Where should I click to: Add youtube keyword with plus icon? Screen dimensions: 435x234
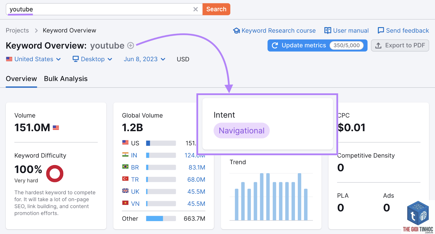coord(131,46)
